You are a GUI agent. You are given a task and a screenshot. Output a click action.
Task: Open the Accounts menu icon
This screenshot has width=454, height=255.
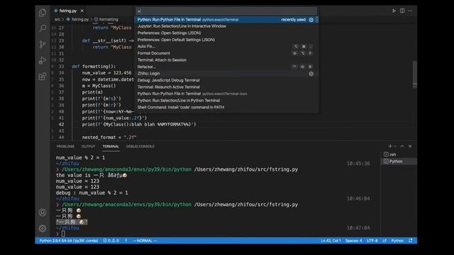click(x=43, y=212)
